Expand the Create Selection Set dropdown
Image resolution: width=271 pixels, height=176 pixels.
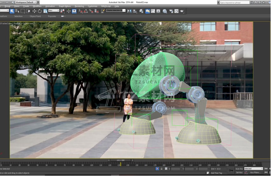116,10
